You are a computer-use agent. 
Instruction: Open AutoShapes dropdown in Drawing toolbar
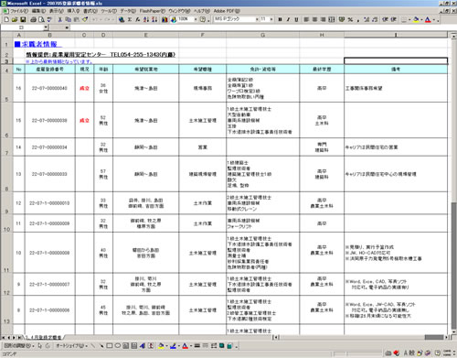coord(71,346)
